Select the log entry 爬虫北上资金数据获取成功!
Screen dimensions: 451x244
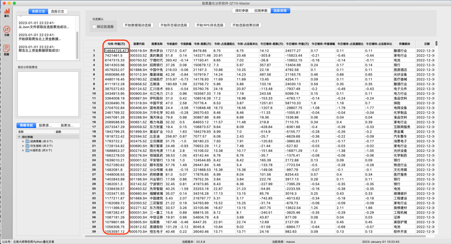[x=39, y=50]
